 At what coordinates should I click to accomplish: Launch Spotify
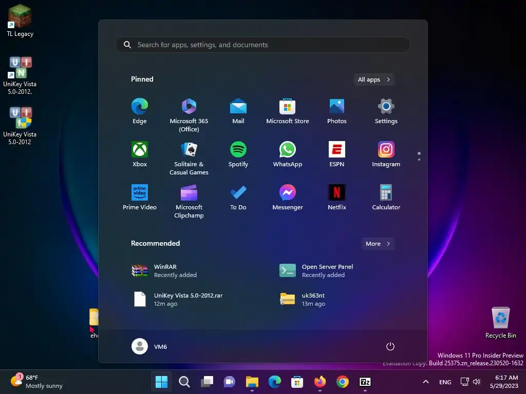pos(238,154)
